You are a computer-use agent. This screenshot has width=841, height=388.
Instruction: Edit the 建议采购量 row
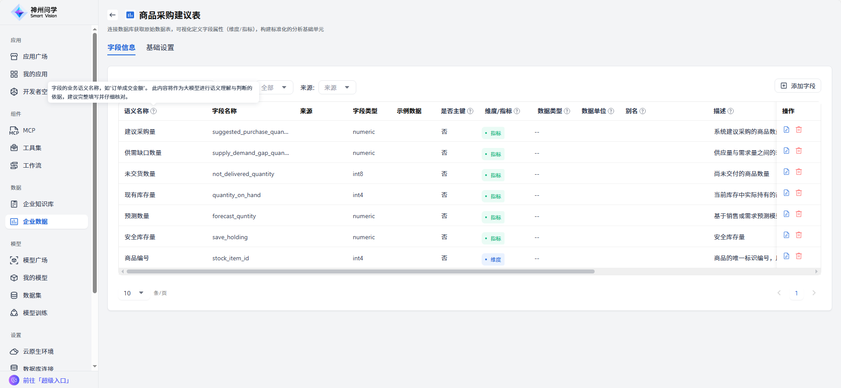[x=786, y=130]
